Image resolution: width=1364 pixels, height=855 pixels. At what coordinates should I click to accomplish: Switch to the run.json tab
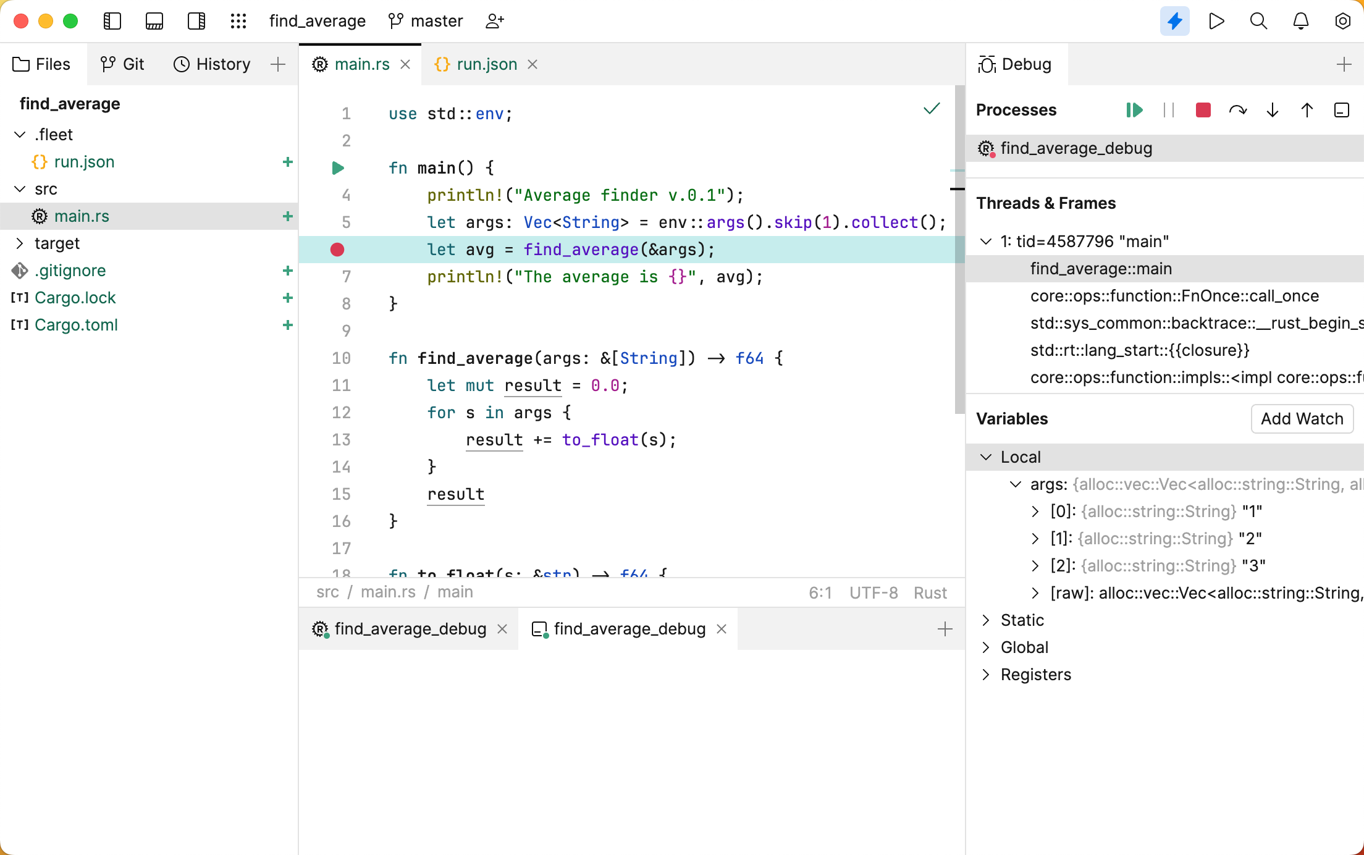click(x=486, y=64)
